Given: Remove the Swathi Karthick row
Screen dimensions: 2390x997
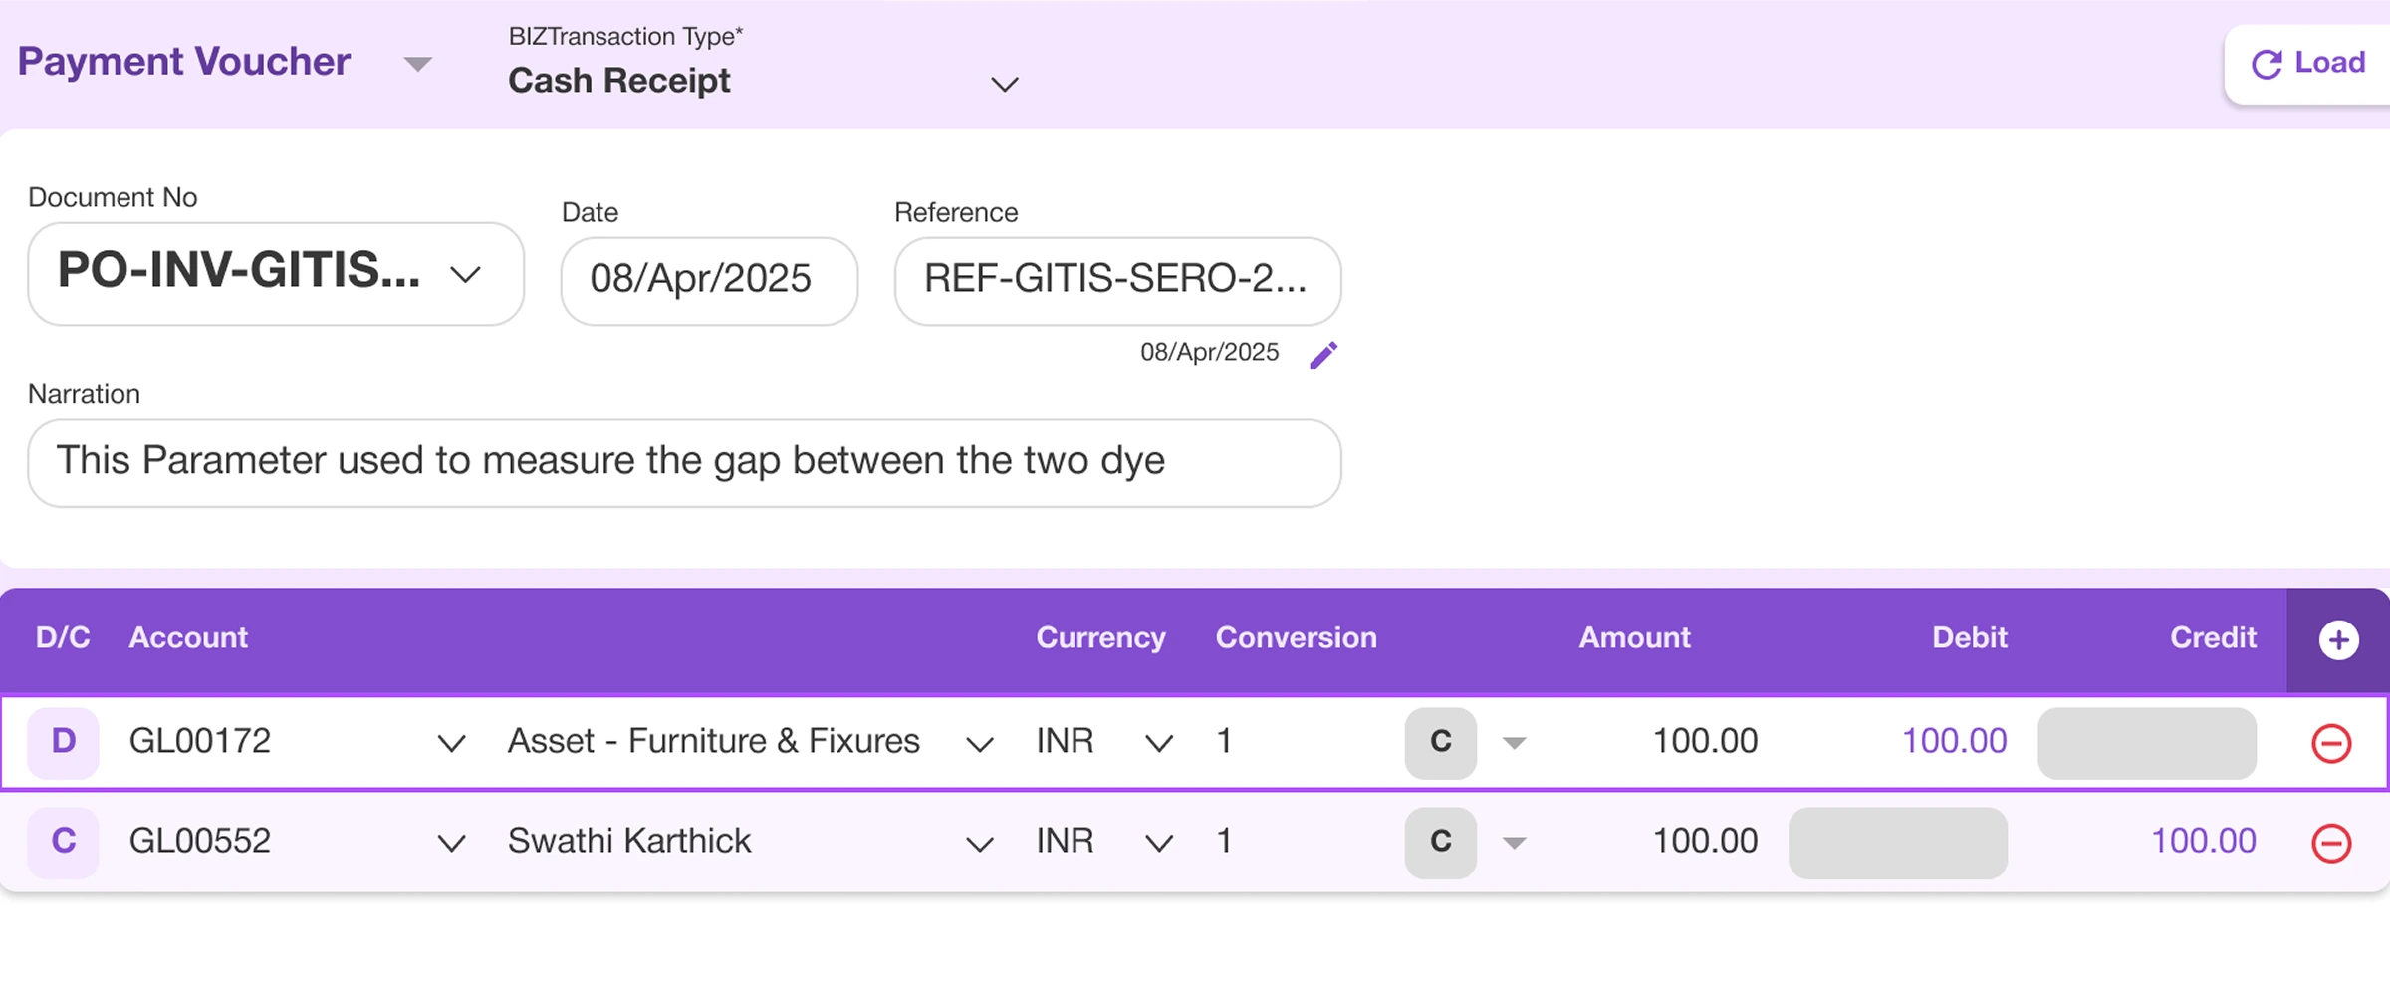Looking at the screenshot, I should (x=2330, y=843).
